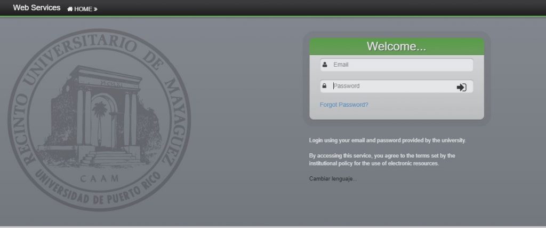Click the user icon beside Email field

pyautogui.click(x=325, y=65)
